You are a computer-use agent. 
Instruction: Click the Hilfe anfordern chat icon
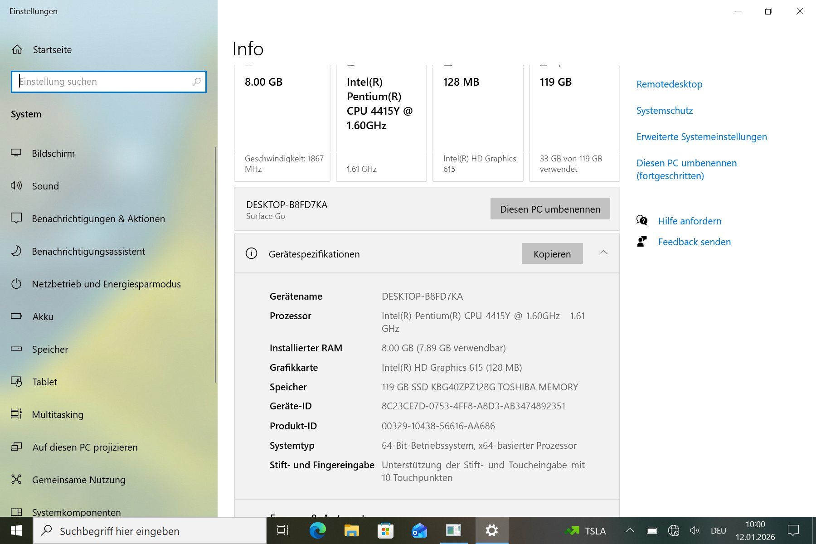642,221
